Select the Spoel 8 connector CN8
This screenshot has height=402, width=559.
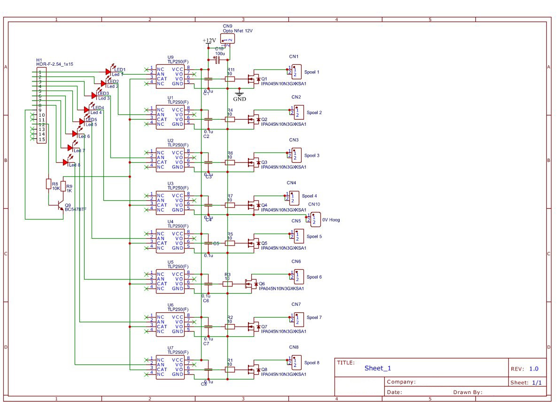tap(296, 362)
